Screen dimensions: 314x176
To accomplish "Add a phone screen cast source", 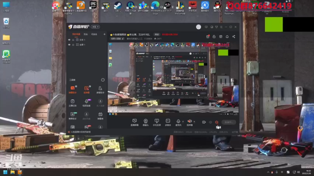I will (157, 122).
